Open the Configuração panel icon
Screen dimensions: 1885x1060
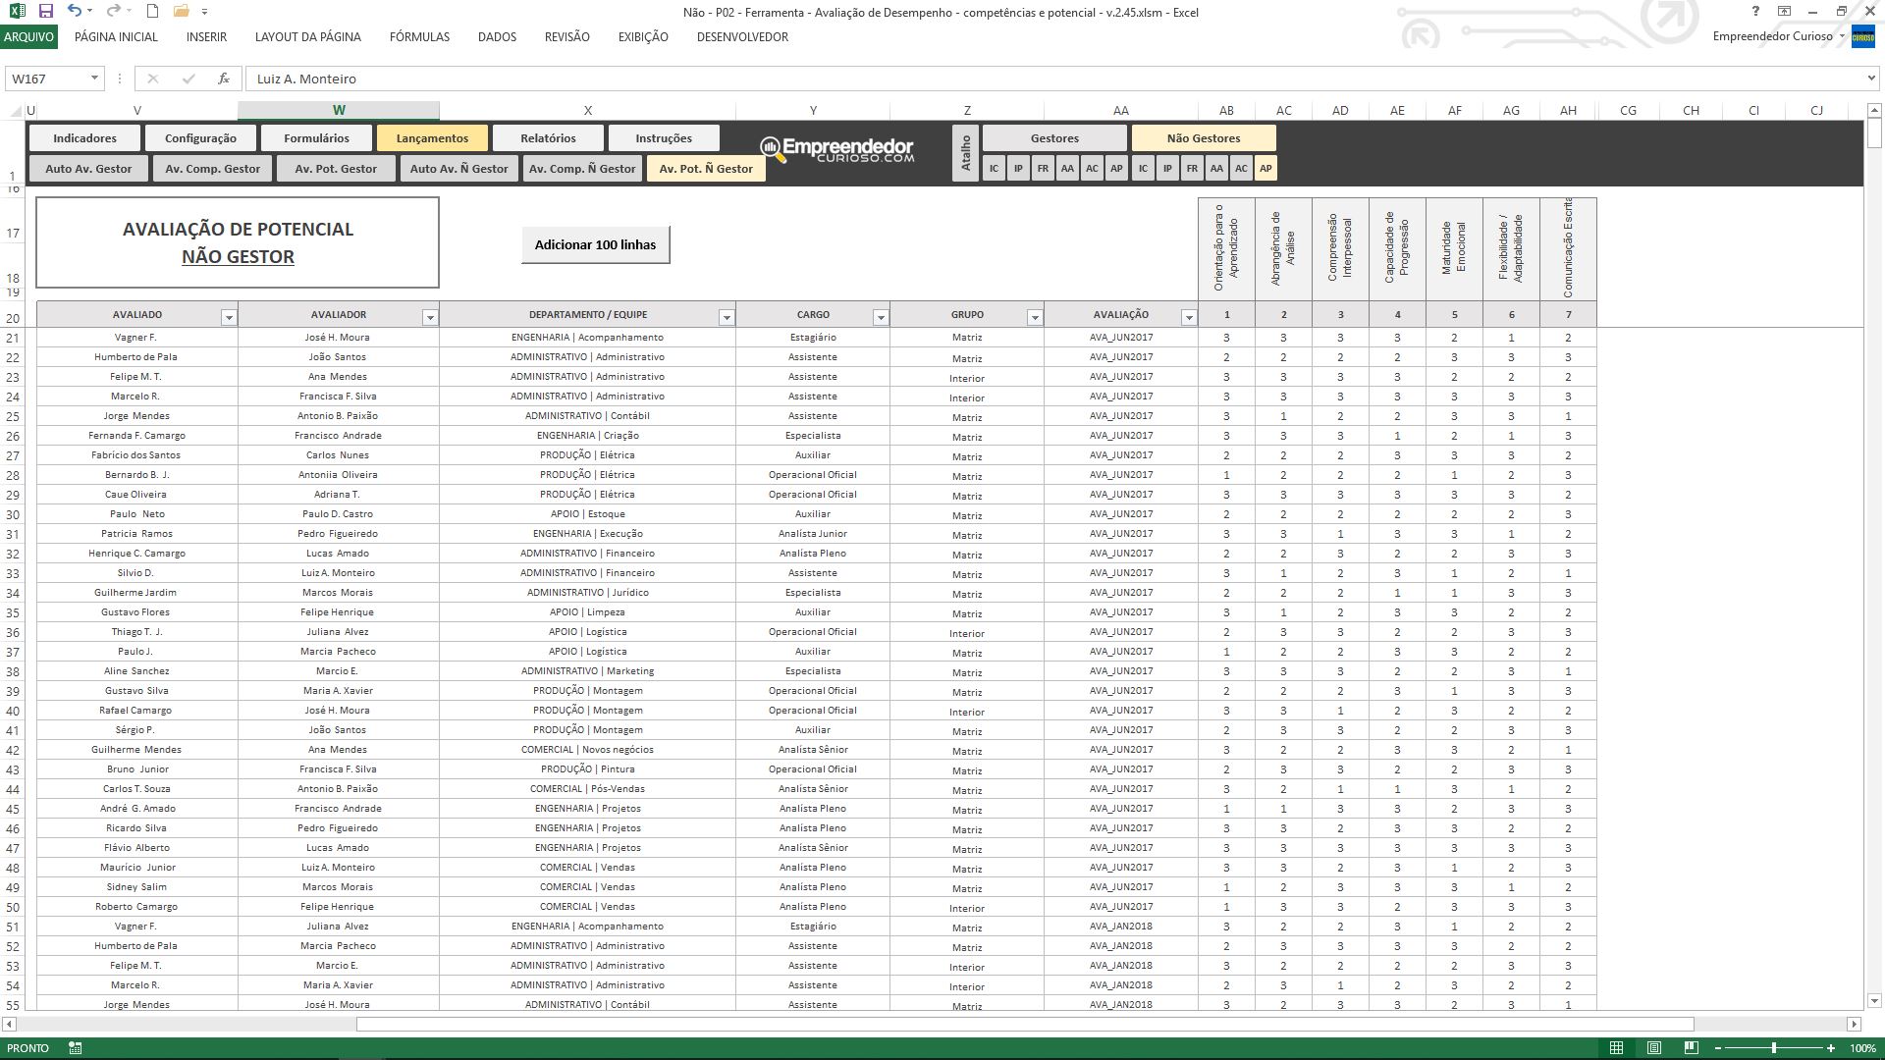[200, 137]
